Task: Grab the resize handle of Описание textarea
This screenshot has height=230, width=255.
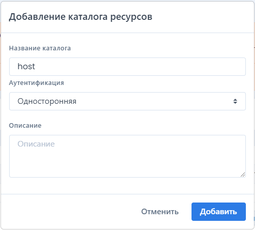Action: coord(243,175)
